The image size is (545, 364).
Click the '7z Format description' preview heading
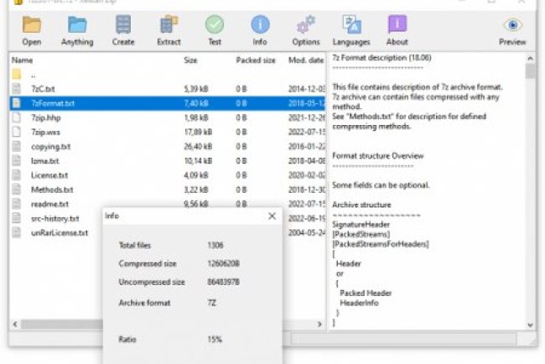pos(381,58)
